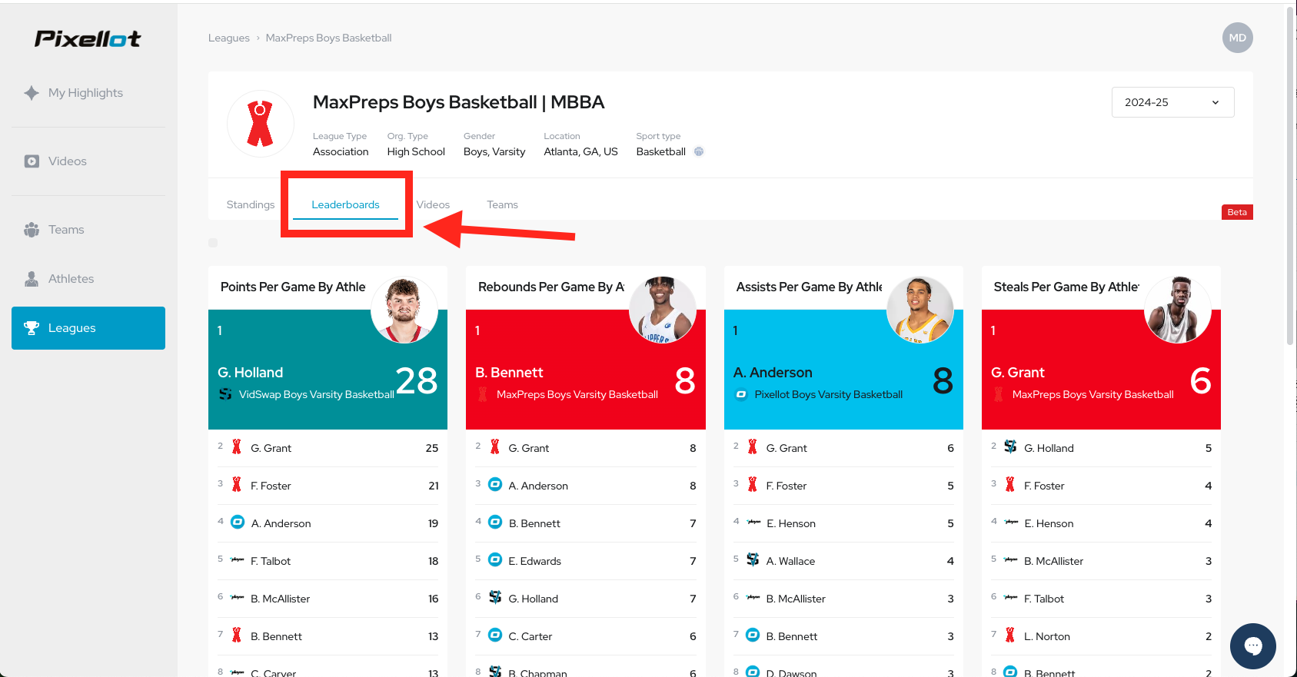The height and width of the screenshot is (677, 1297).
Task: Click team icon beside A. Wallace in Assists list
Action: pos(753,560)
